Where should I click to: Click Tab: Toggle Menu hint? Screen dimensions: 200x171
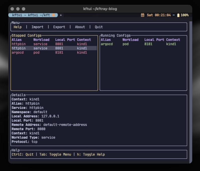[55, 154]
